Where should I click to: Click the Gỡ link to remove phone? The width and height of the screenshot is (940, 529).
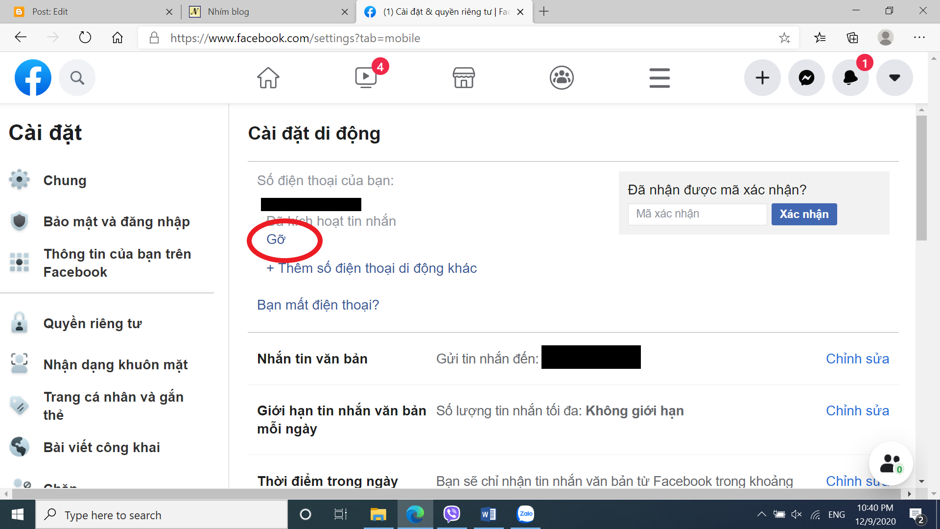pyautogui.click(x=276, y=239)
